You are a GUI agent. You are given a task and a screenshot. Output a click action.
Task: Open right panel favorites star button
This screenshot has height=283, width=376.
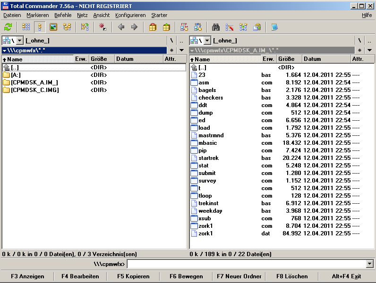359,50
